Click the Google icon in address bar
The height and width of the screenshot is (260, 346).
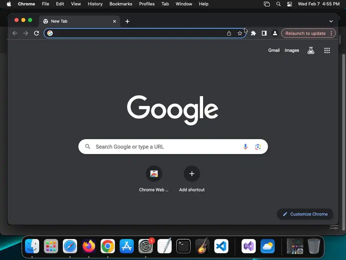pos(50,33)
